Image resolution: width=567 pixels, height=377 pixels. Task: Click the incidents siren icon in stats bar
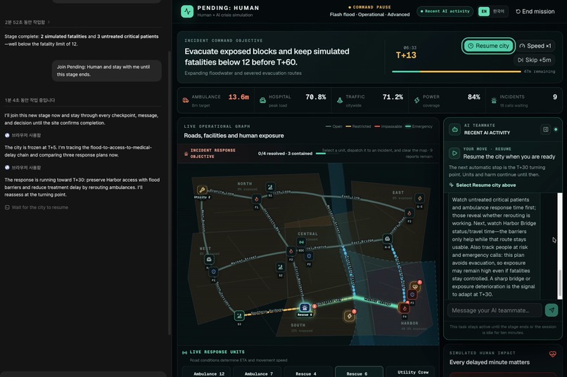coord(494,100)
